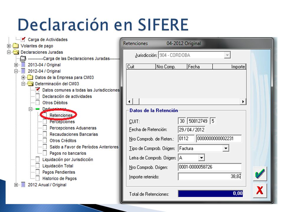
Task: Click the 2012-04 / Original document icon
Action: coord(23,71)
